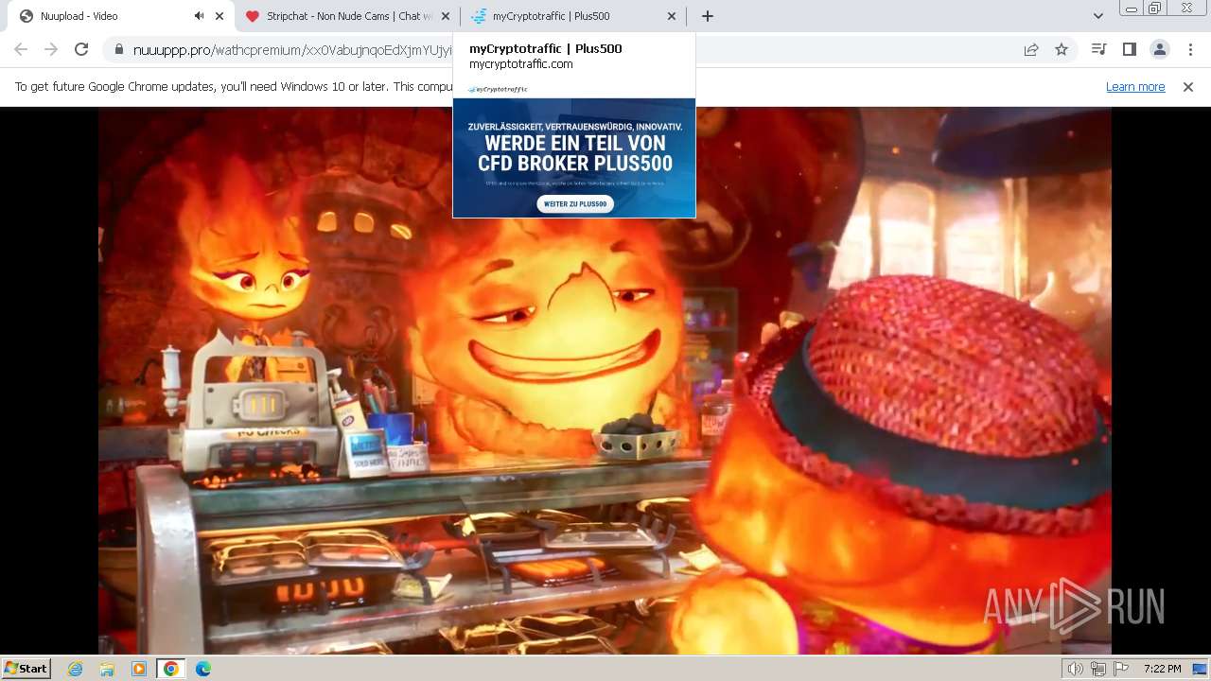Viewport: 1211px width, 681px height.
Task: Reload the current page
Action: (x=81, y=49)
